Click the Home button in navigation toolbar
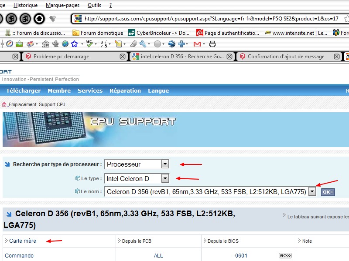This screenshot has width=349, height=261. pos(39,19)
